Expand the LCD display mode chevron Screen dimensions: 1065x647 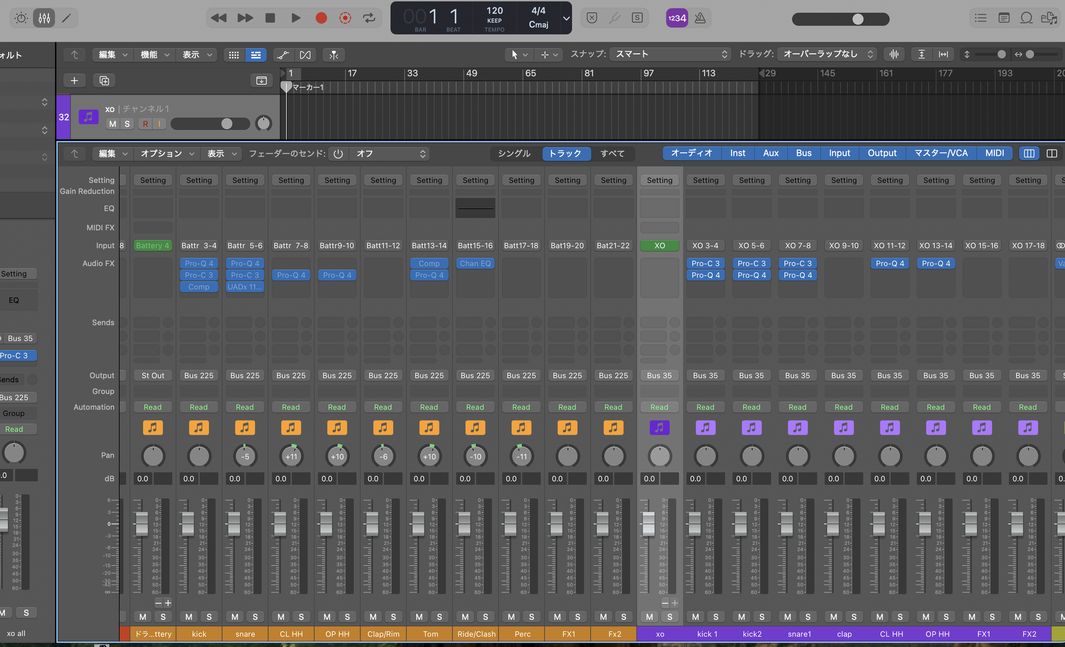coord(565,18)
